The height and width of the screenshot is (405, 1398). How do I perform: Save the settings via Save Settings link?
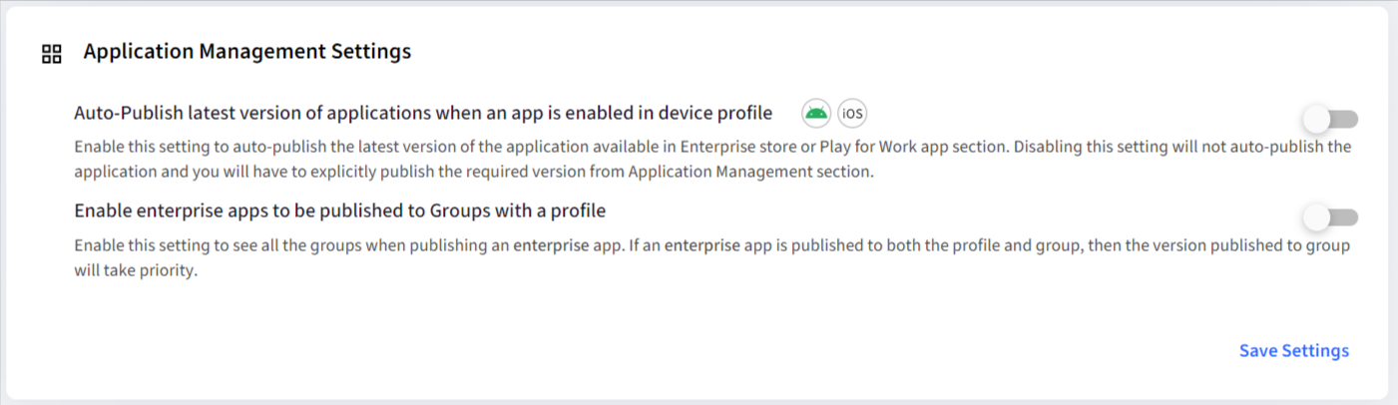(1294, 351)
